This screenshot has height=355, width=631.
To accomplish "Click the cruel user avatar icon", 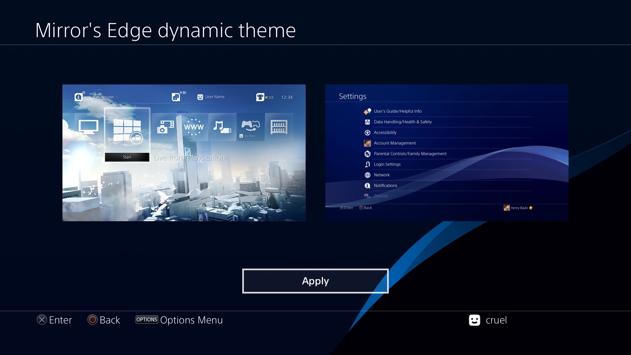I will 474,320.
